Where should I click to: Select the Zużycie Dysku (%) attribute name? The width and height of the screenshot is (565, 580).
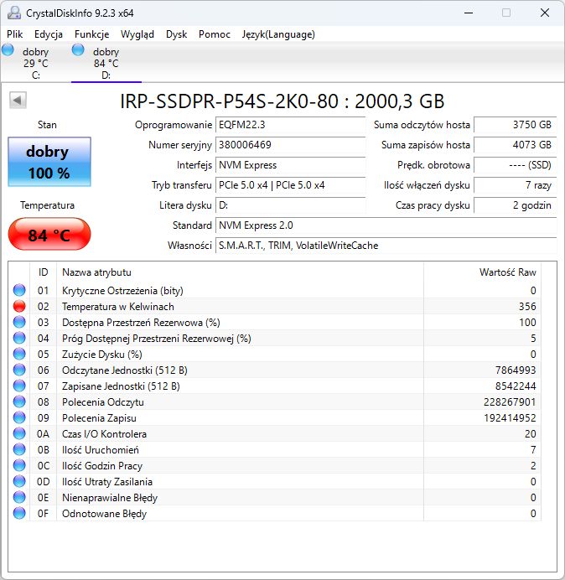pos(102,355)
